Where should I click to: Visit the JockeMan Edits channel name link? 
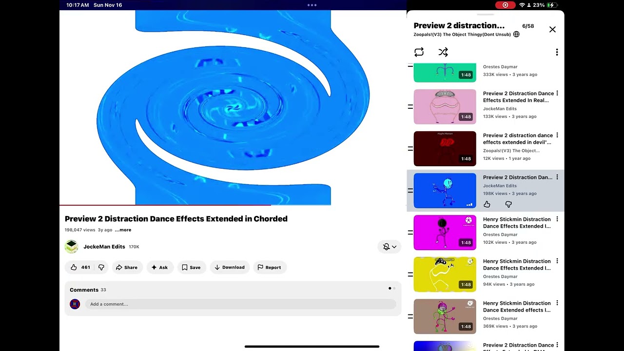pos(104,247)
